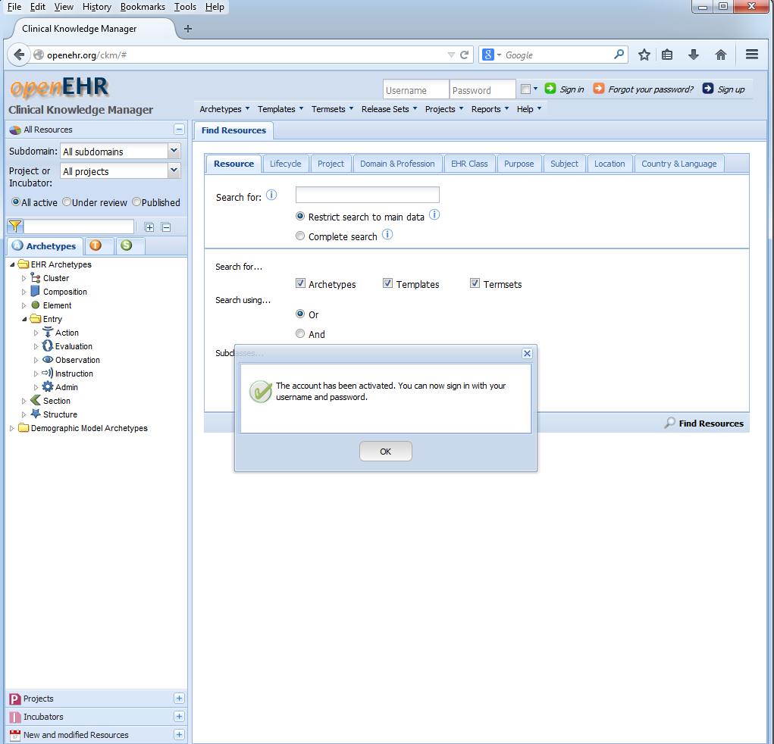Open the orange Templates tab icon
Screen dimensions: 774x744
point(96,245)
